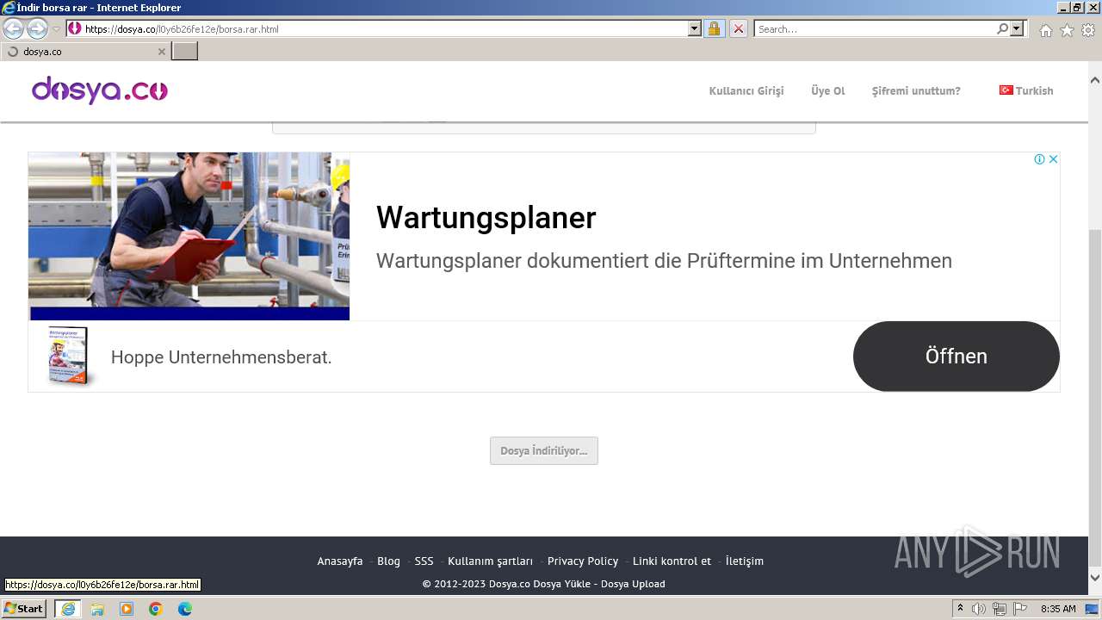Close the dosya.co tab

pyautogui.click(x=161, y=52)
